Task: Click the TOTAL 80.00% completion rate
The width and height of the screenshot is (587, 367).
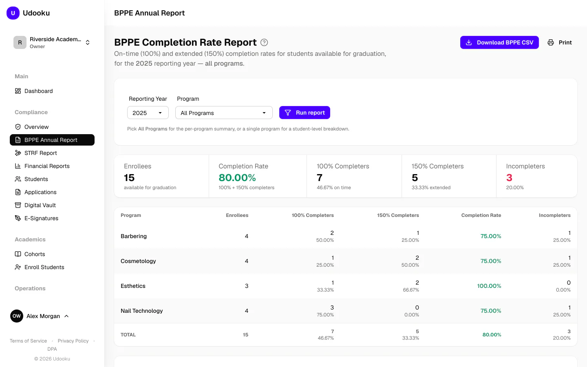Action: tap(492, 335)
